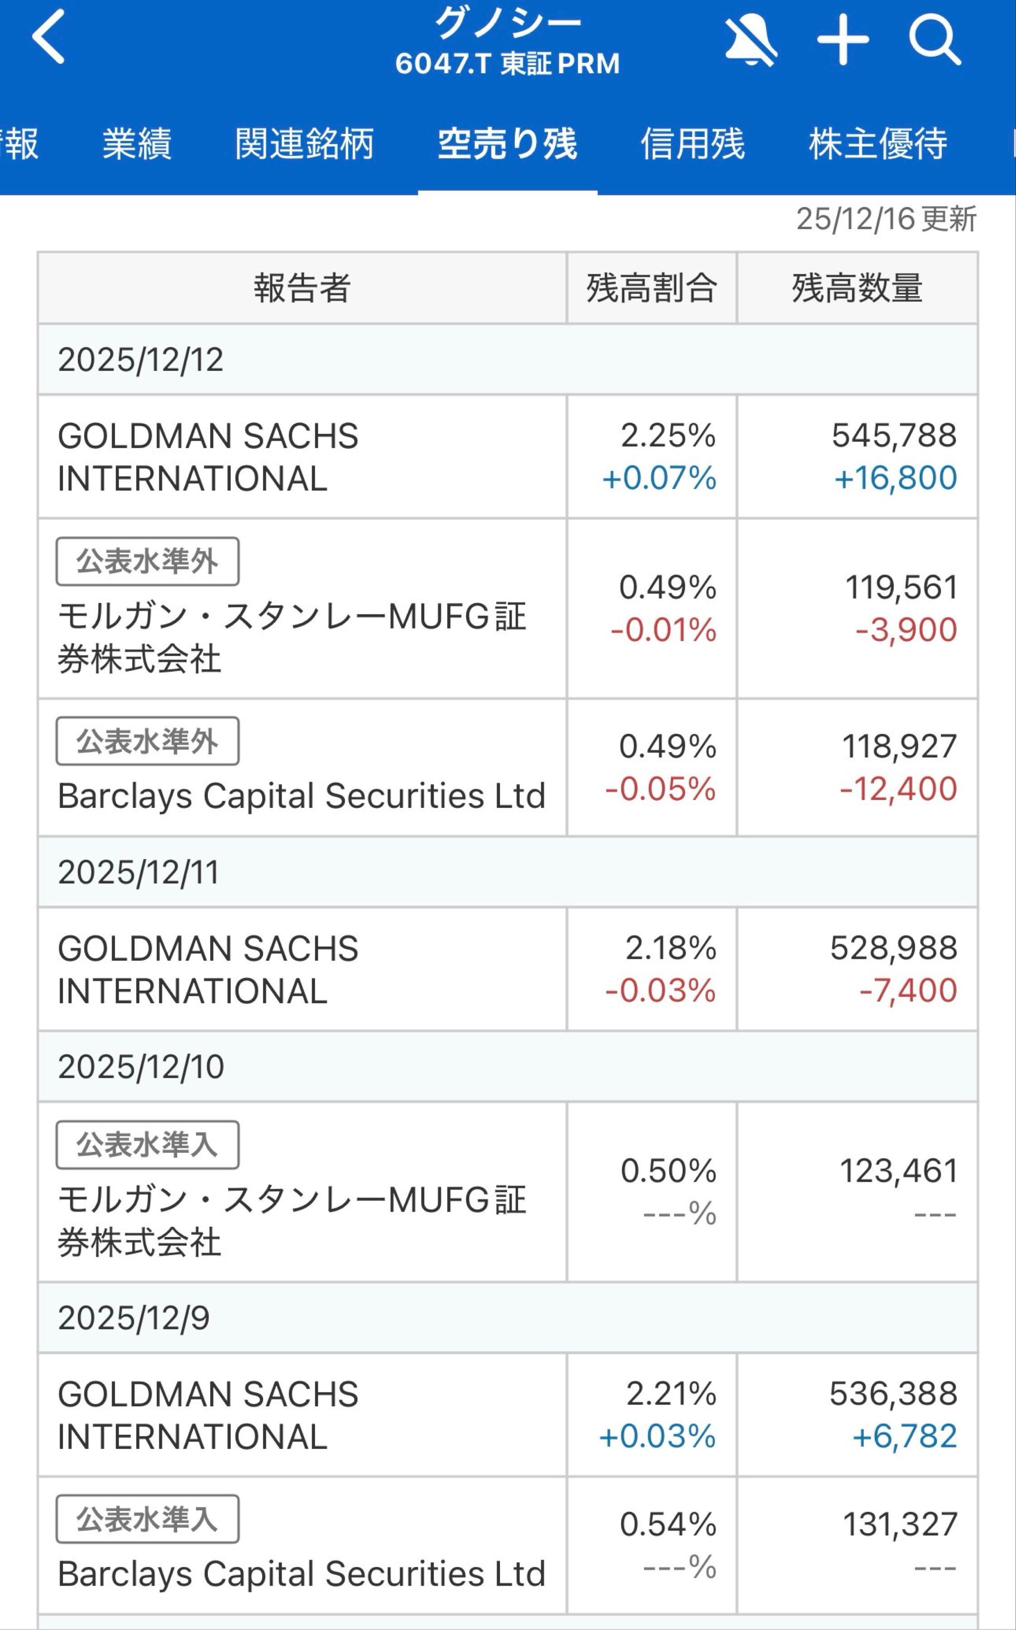Select the 2025/12/11 date header row
This screenshot has height=1630, width=1016.
coord(508,872)
